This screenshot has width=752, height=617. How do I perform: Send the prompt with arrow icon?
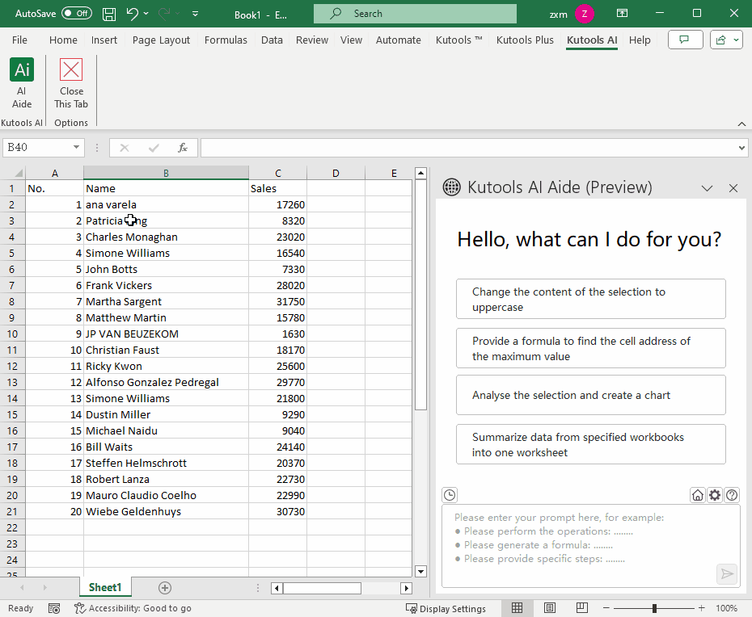coord(727,573)
